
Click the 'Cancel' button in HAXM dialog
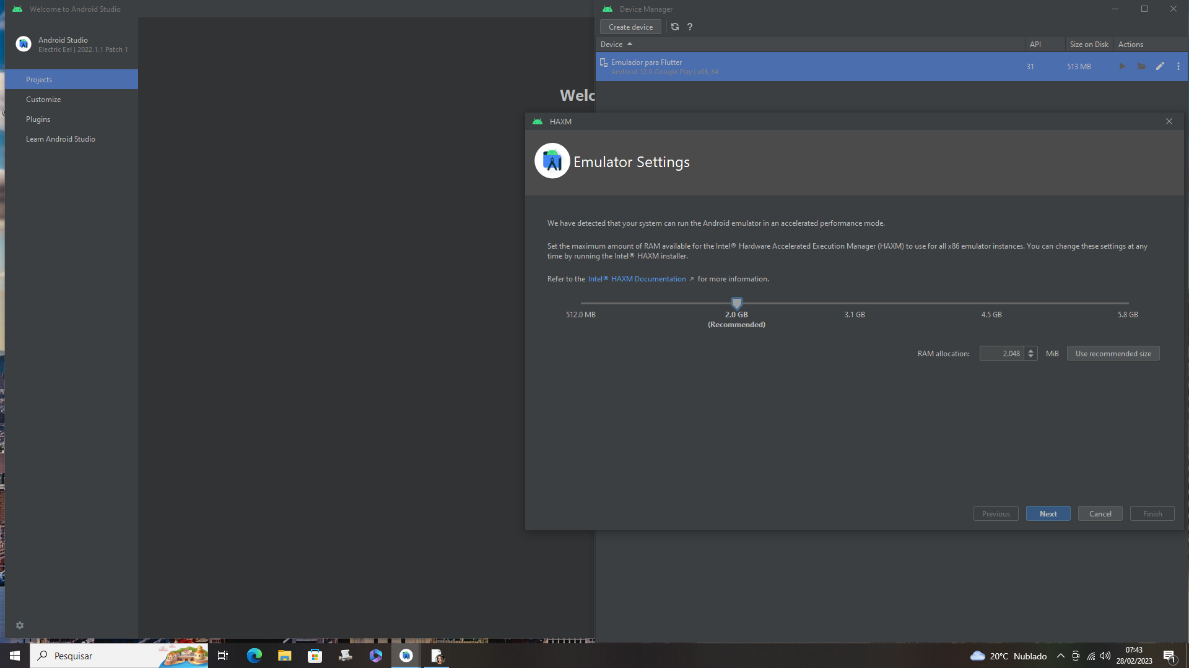(1101, 513)
